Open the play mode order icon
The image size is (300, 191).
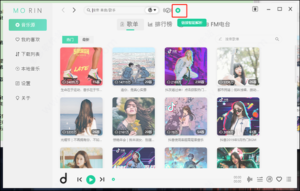coord(259,179)
